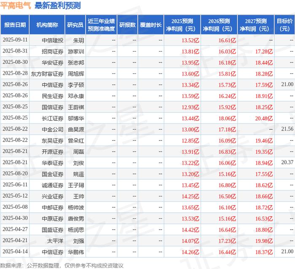Select the 12.93亿 profit value
Viewport: 295px width, 269px height.
point(190,107)
